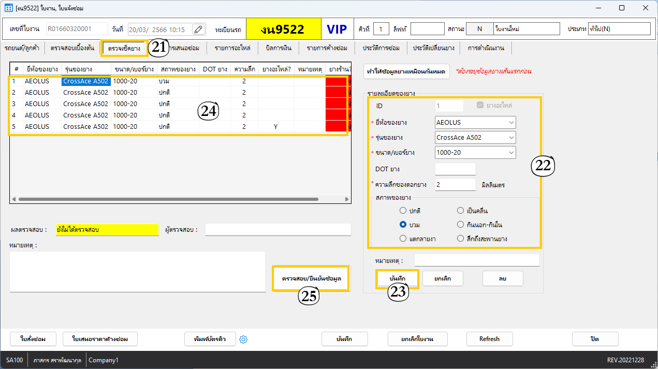658x369 pixels.
Task: Click the Refresh button
Action: click(x=489, y=340)
